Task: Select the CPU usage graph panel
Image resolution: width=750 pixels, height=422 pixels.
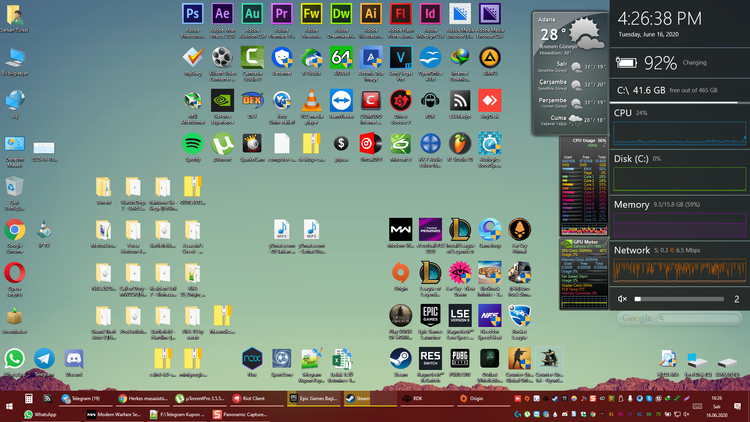Action: pyautogui.click(x=680, y=133)
